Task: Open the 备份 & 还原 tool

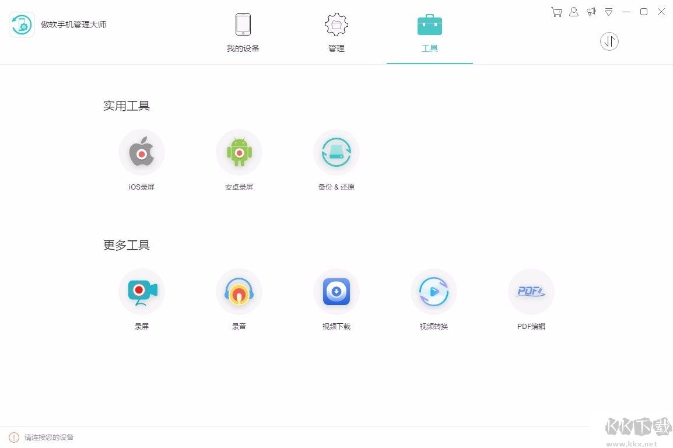Action: coord(336,152)
